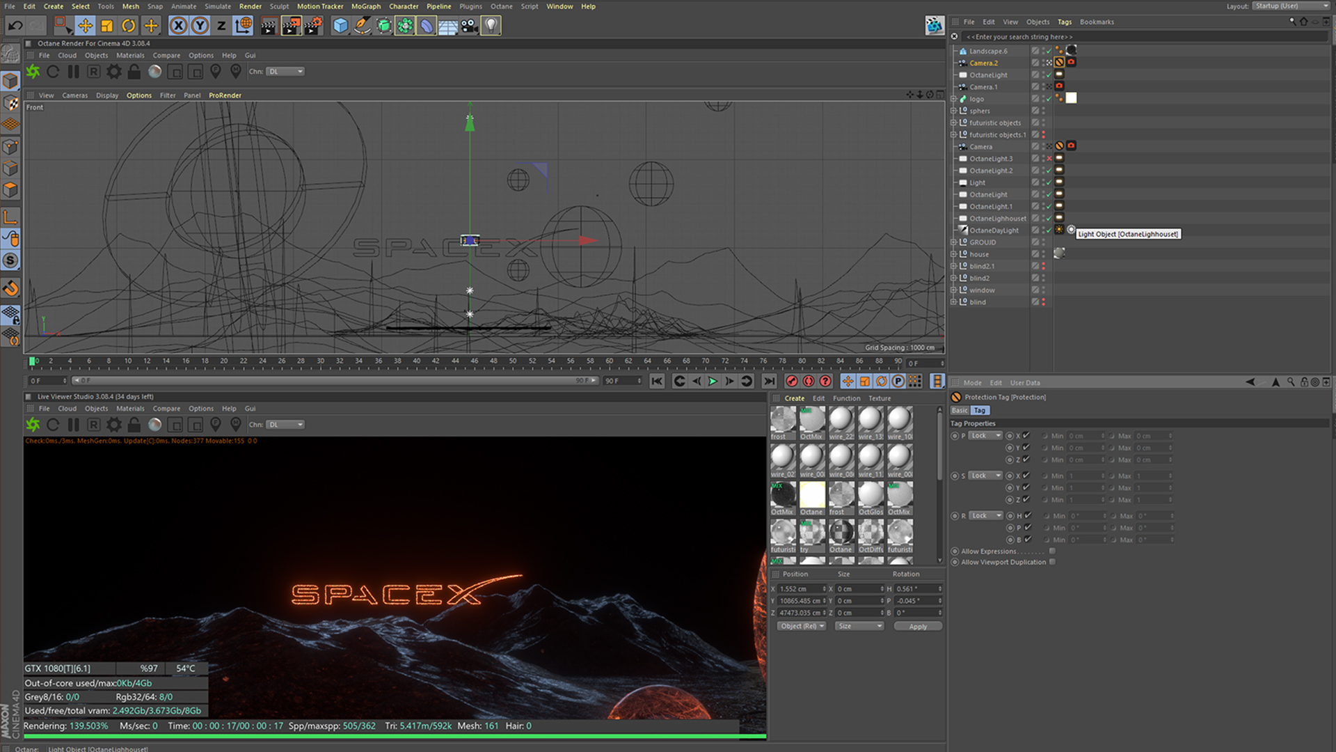Click the Undo arrow in the top toolbar

tap(15, 26)
